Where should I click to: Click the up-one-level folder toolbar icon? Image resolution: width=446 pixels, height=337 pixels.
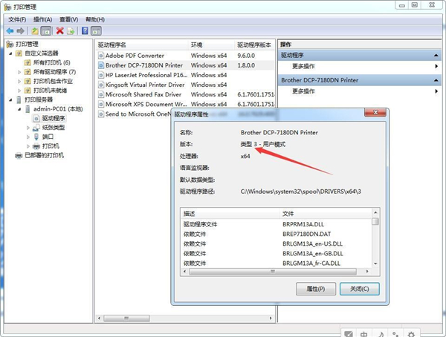[34, 31]
